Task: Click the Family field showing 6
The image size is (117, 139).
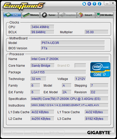Action: click(35, 85)
